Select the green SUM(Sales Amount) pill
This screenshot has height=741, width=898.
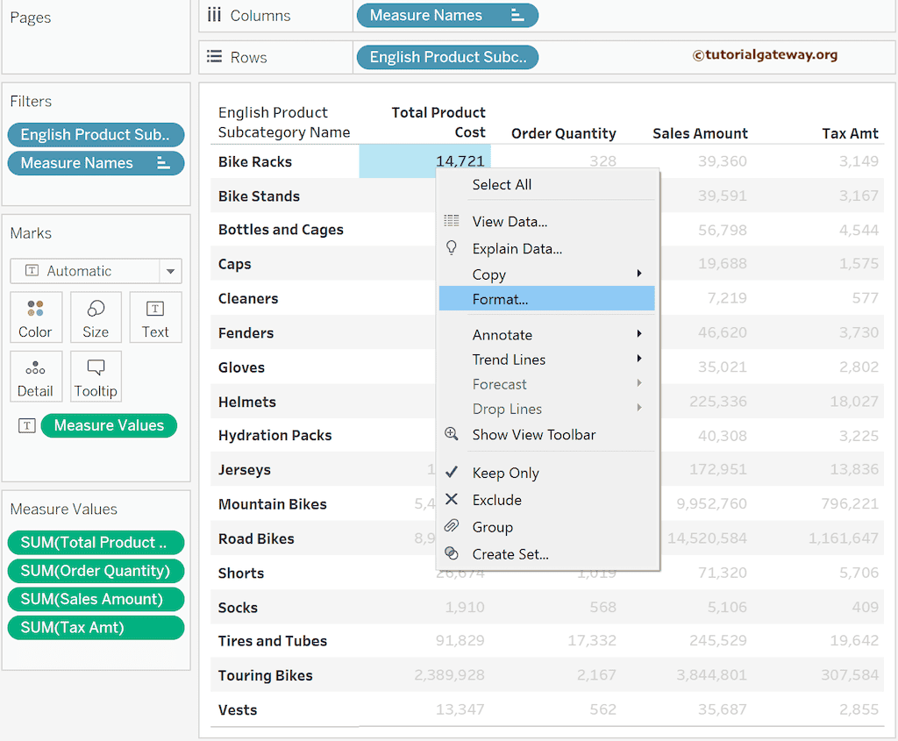(x=96, y=599)
